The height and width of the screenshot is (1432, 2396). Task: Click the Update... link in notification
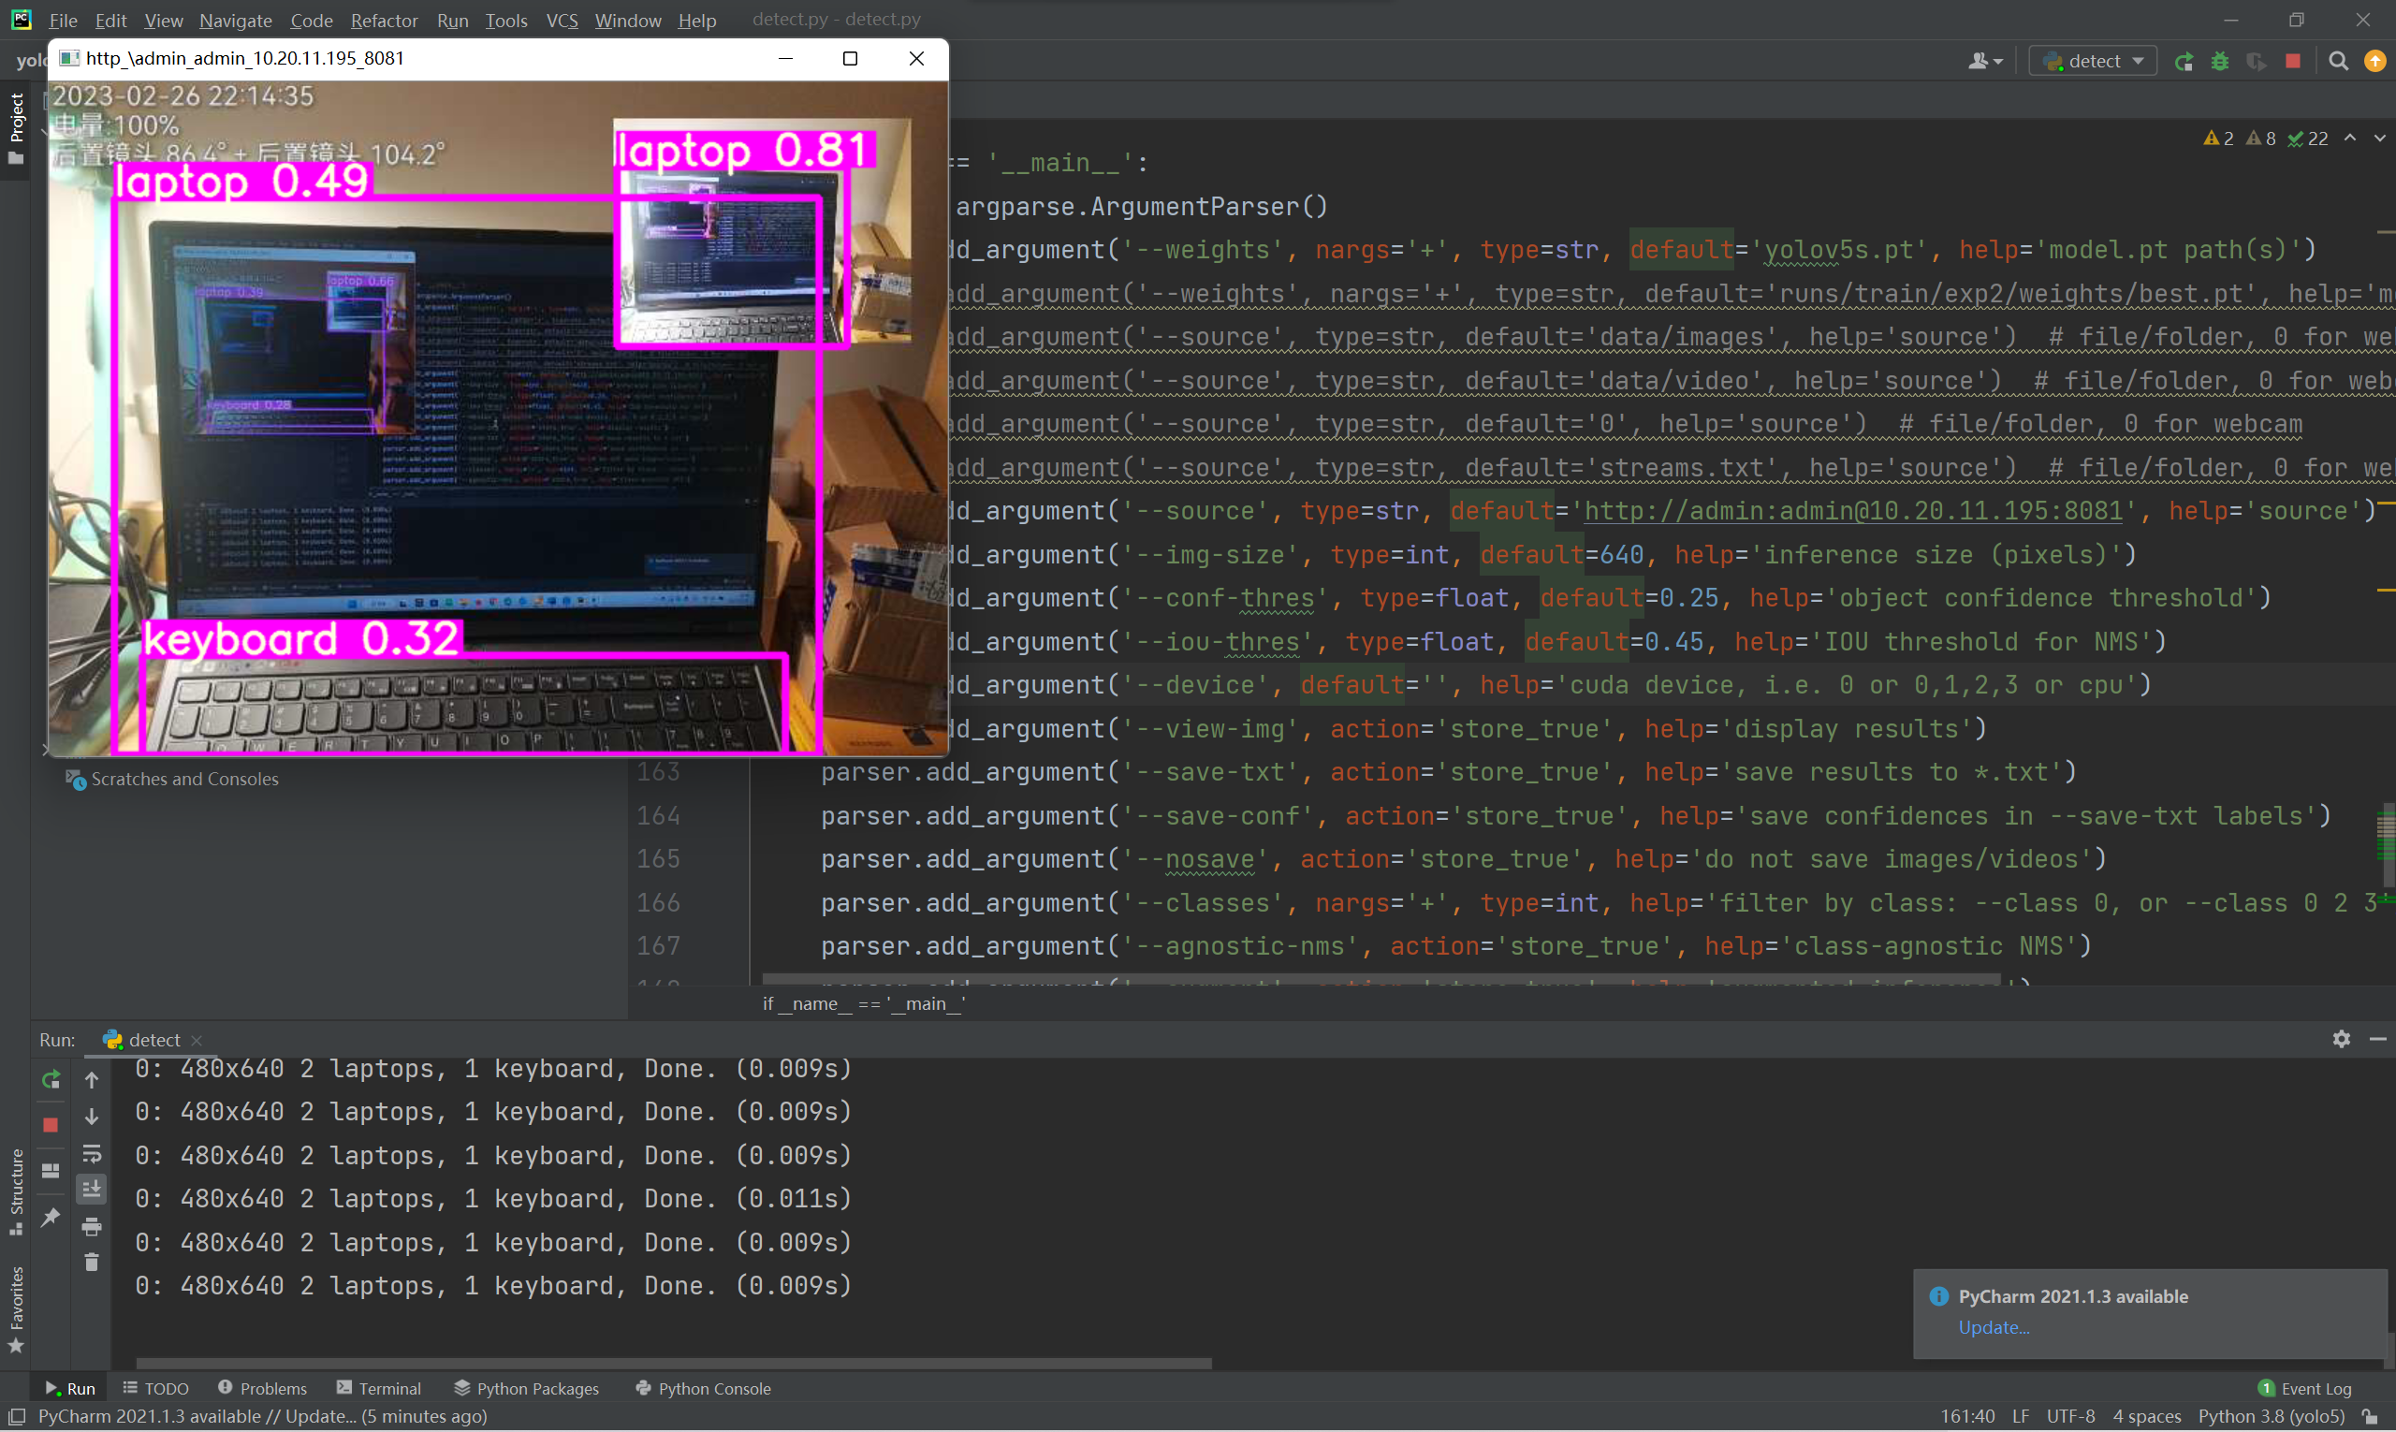coord(1993,1327)
